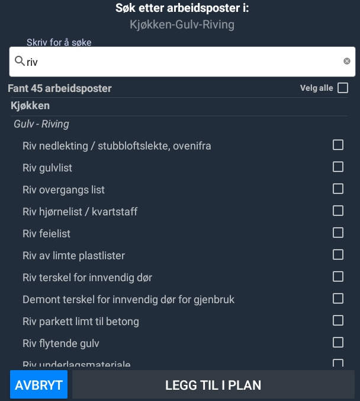Image resolution: width=360 pixels, height=401 pixels.
Task: Check 'Riv terskel for innvendig dør'
Action: pyautogui.click(x=338, y=276)
